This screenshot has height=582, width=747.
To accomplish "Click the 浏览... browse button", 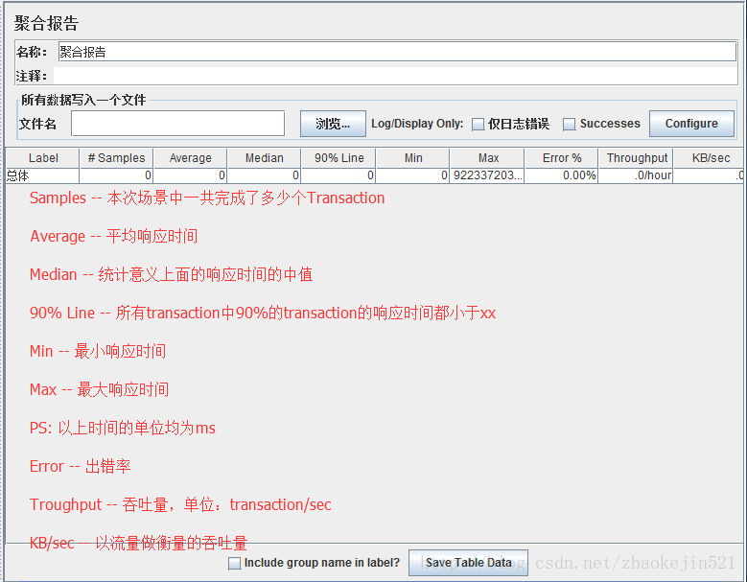I will (333, 124).
